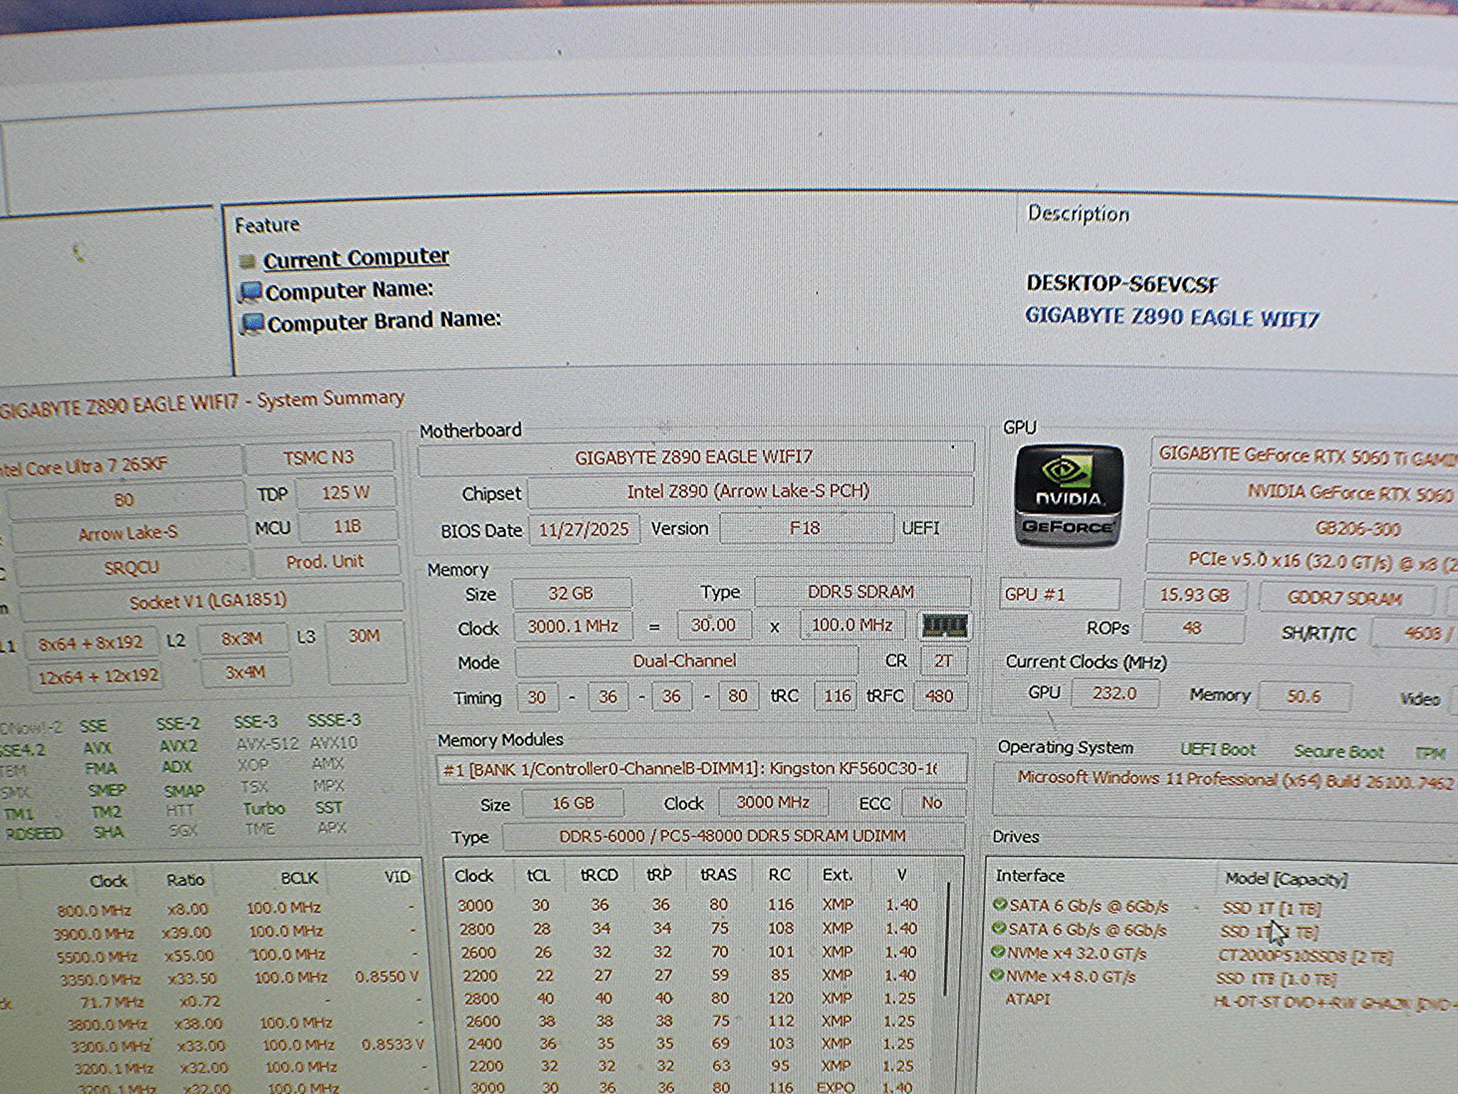The height and width of the screenshot is (1094, 1458).
Task: Click ROPs value 48
Action: coord(1194,628)
